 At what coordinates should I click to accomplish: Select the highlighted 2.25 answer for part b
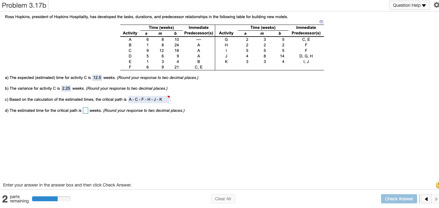pos(66,88)
